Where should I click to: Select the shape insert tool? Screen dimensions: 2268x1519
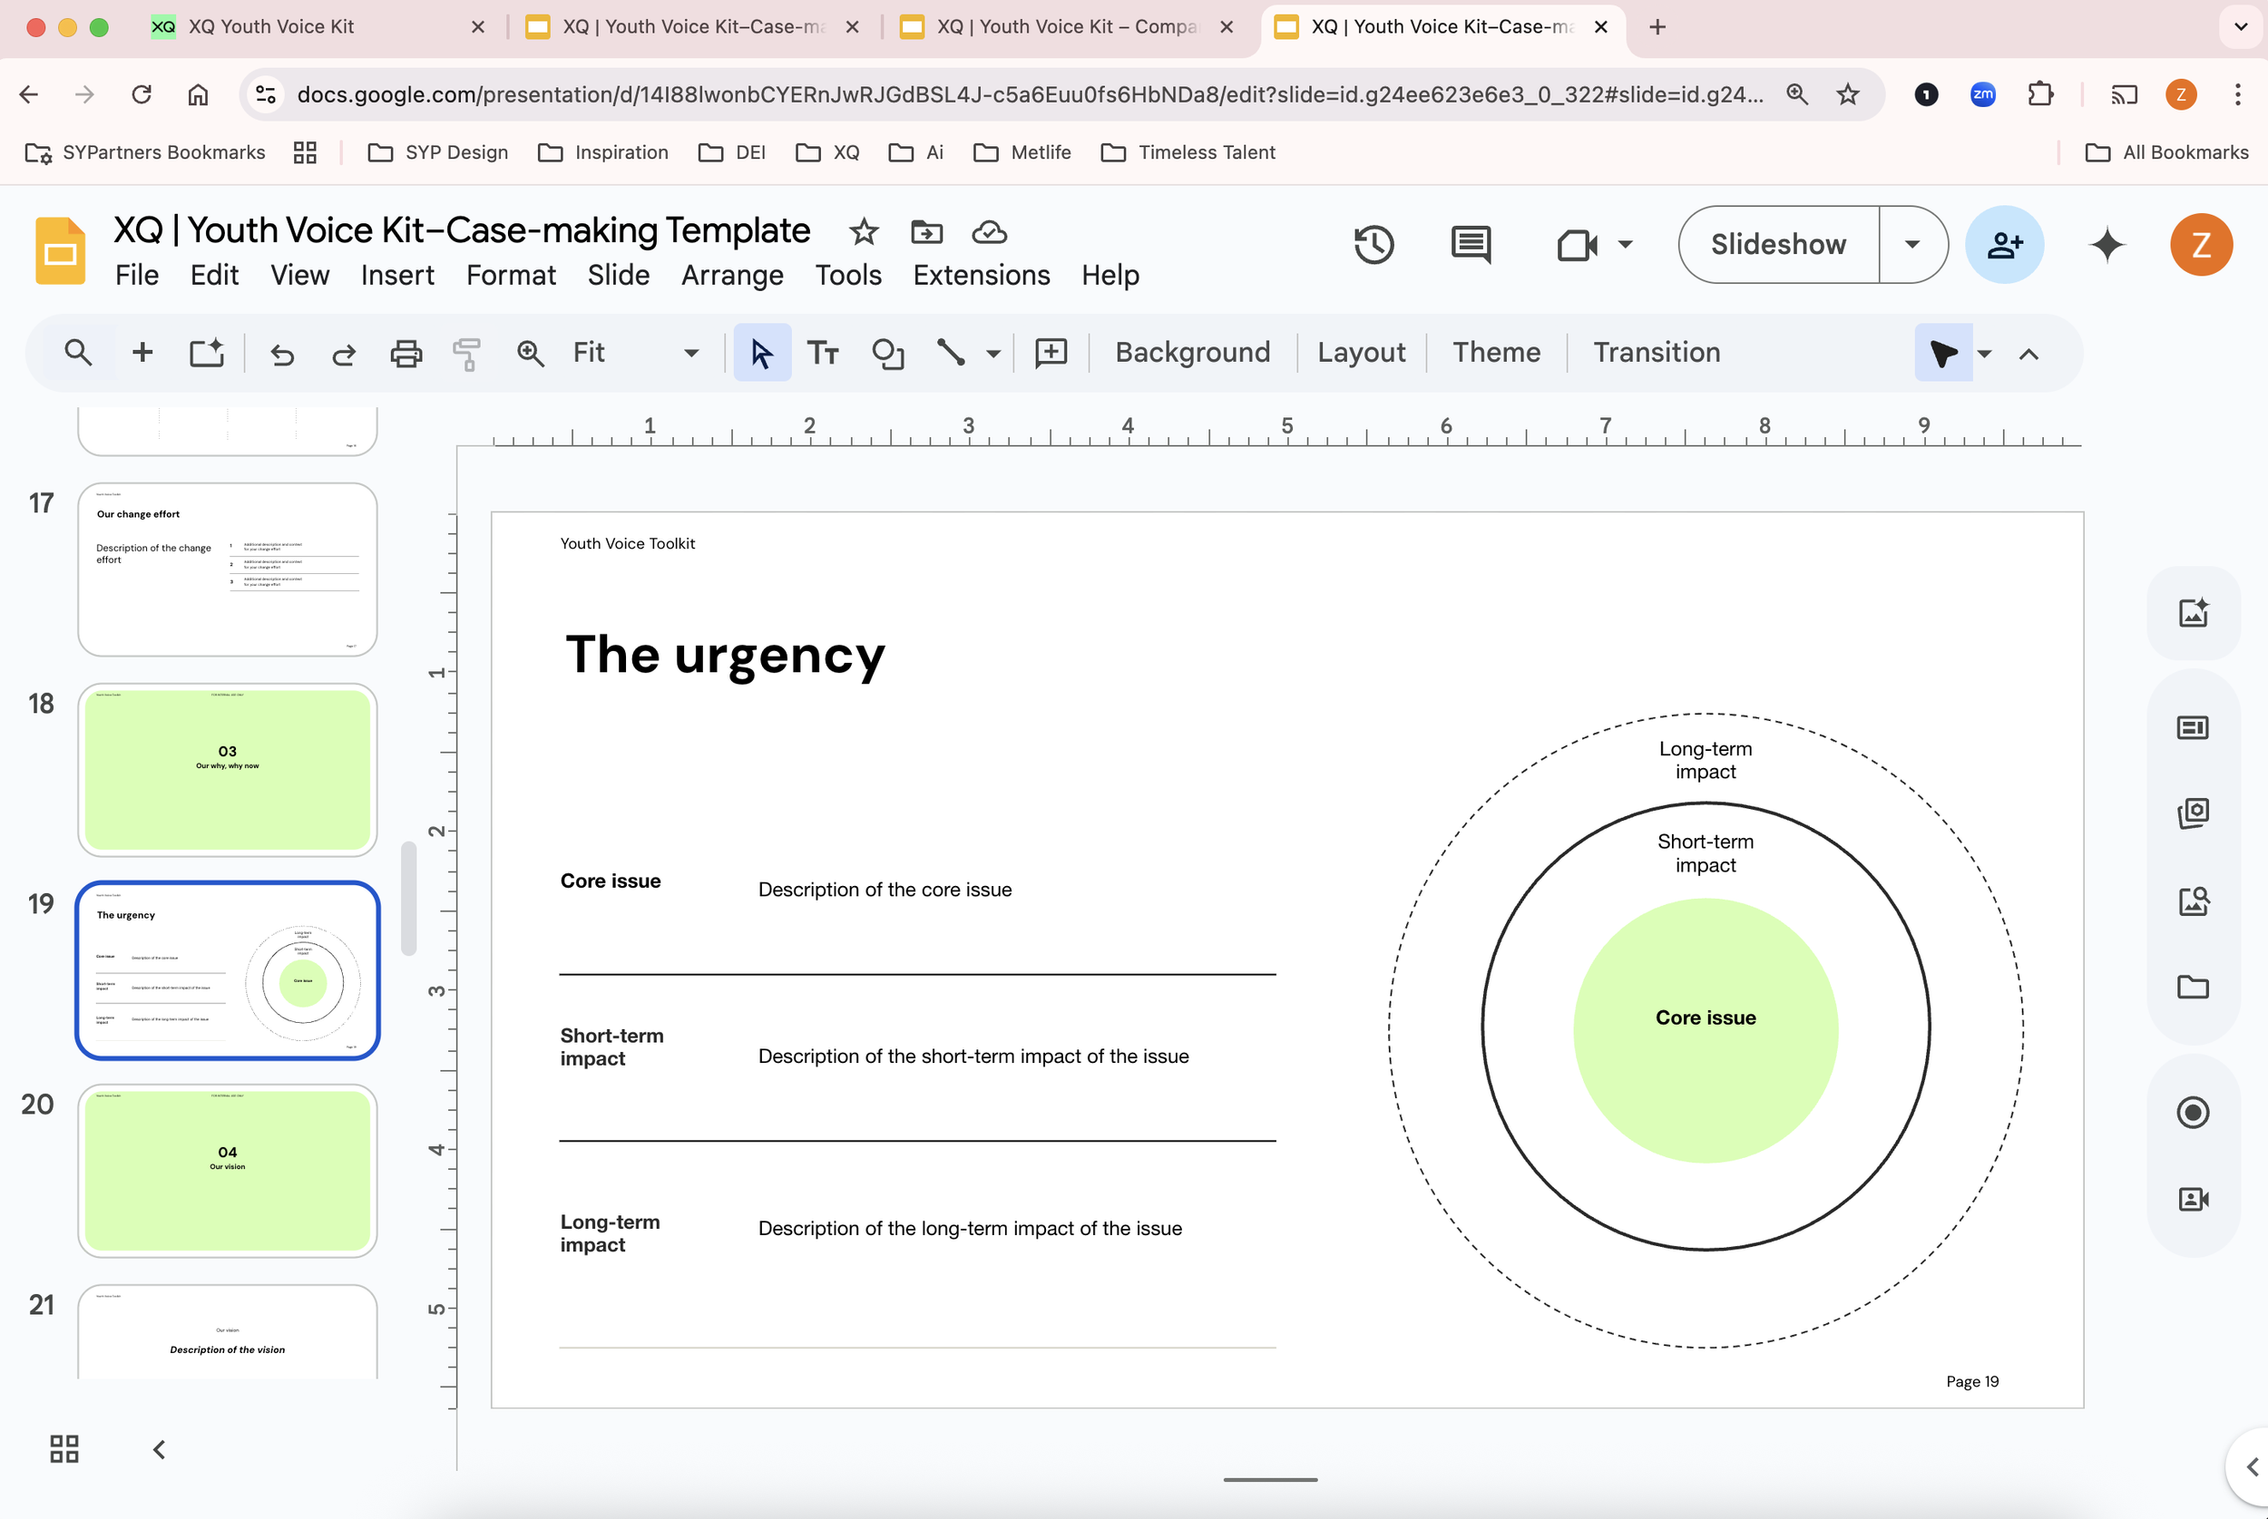(x=886, y=354)
